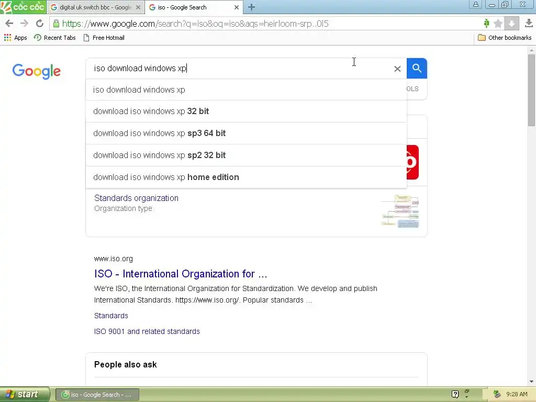Open the Windows Start menu
This screenshot has height=402, width=536.
[x=25, y=395]
